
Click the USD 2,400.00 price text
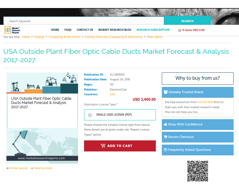click(x=144, y=99)
